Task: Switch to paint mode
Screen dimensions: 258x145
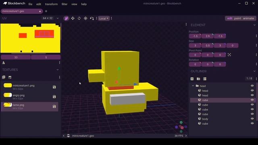Action: [x=237, y=19]
